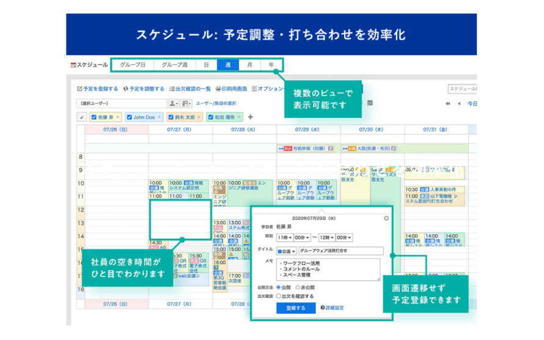Click the arrow icon beside 詳細設定

click(323, 308)
